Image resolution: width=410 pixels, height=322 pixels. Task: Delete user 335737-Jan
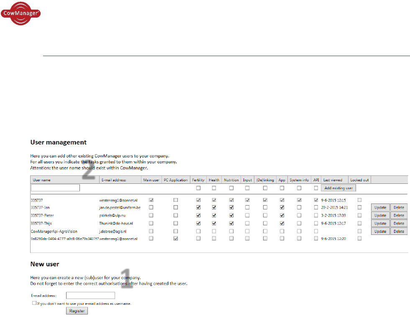[x=399, y=207]
